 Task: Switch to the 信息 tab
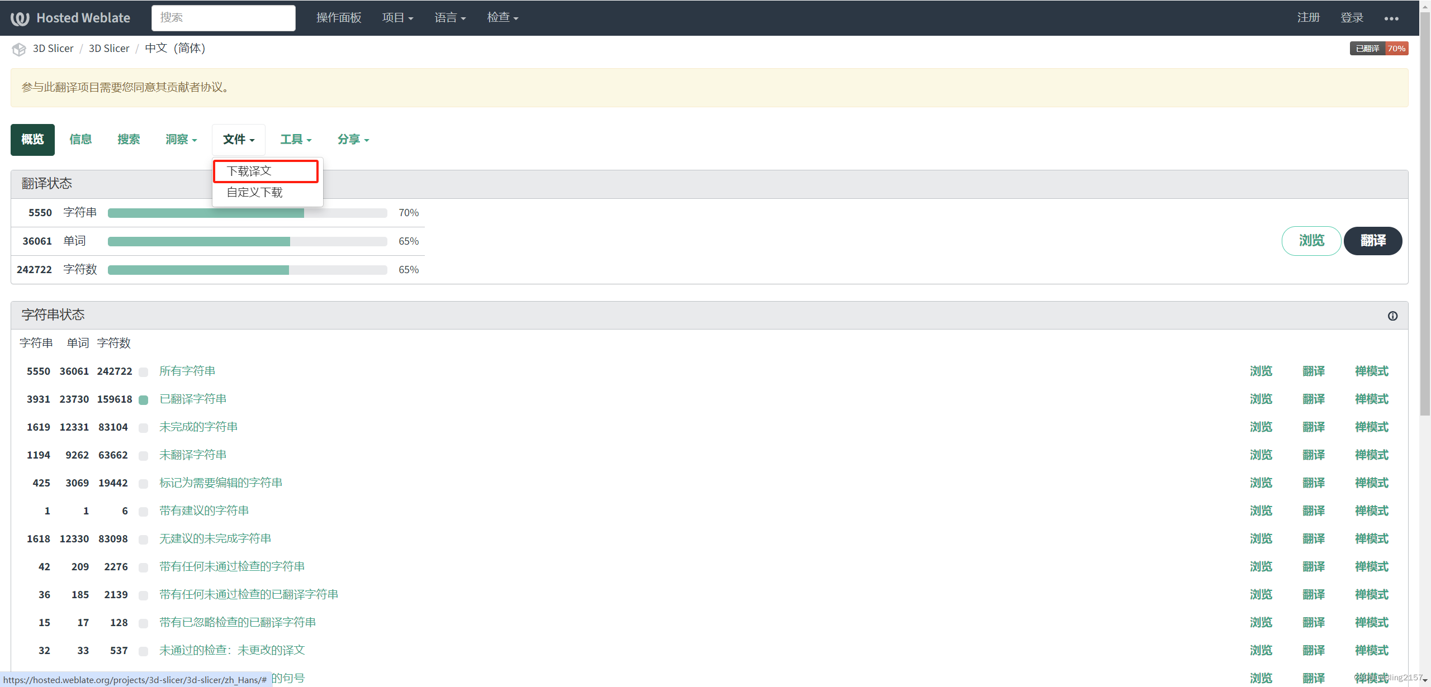pos(80,140)
